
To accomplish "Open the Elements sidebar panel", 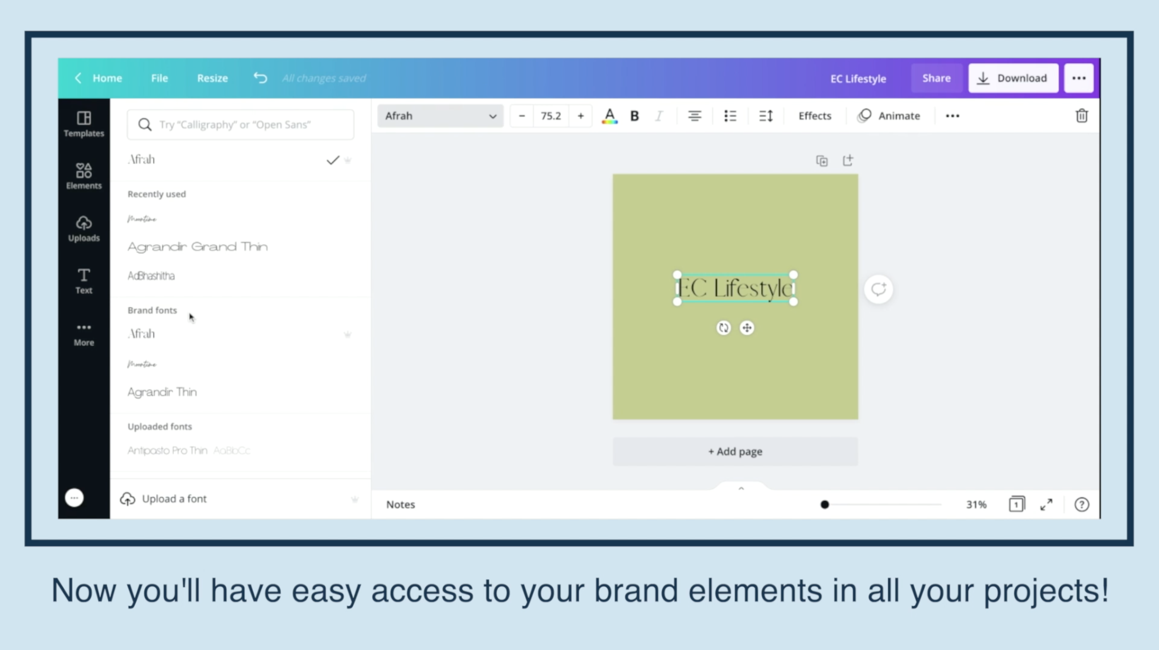I will (84, 176).
